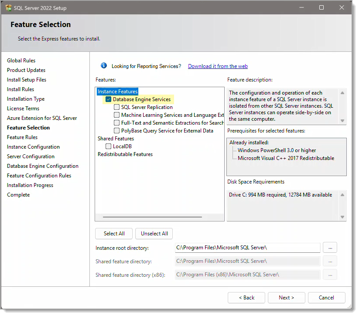Open the Database Engine Configuration step
The width and height of the screenshot is (359, 316).
[x=43, y=166]
